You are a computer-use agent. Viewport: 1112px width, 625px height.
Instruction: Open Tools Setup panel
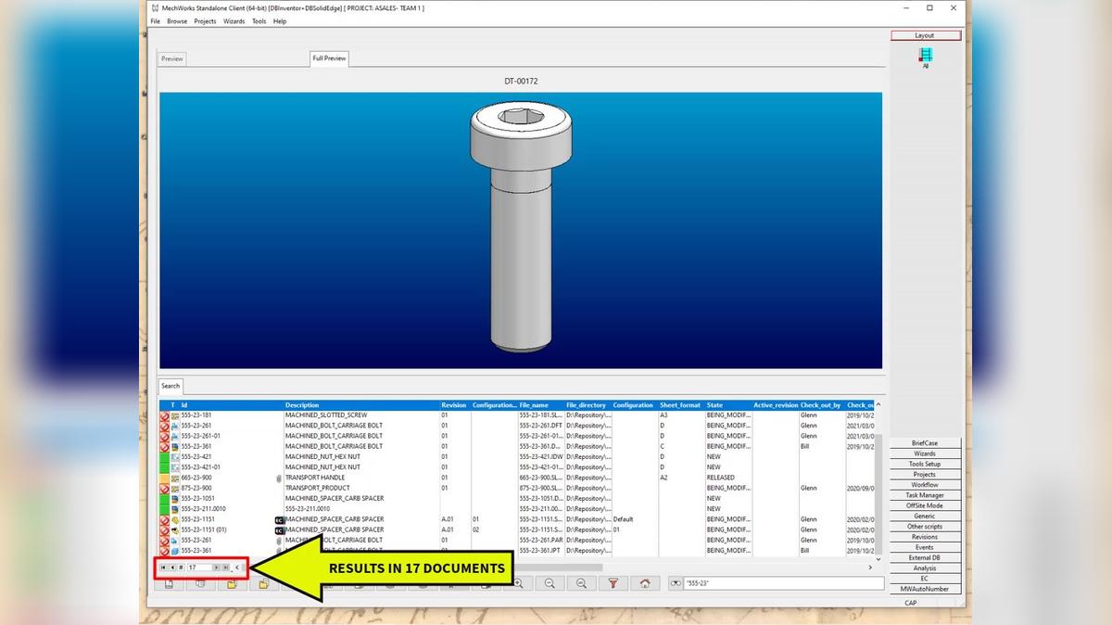925,464
